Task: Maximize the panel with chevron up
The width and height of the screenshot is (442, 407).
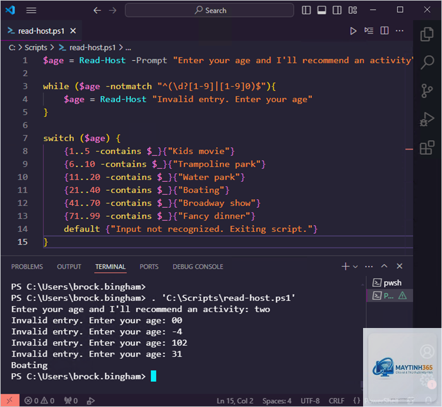Action: pos(384,266)
